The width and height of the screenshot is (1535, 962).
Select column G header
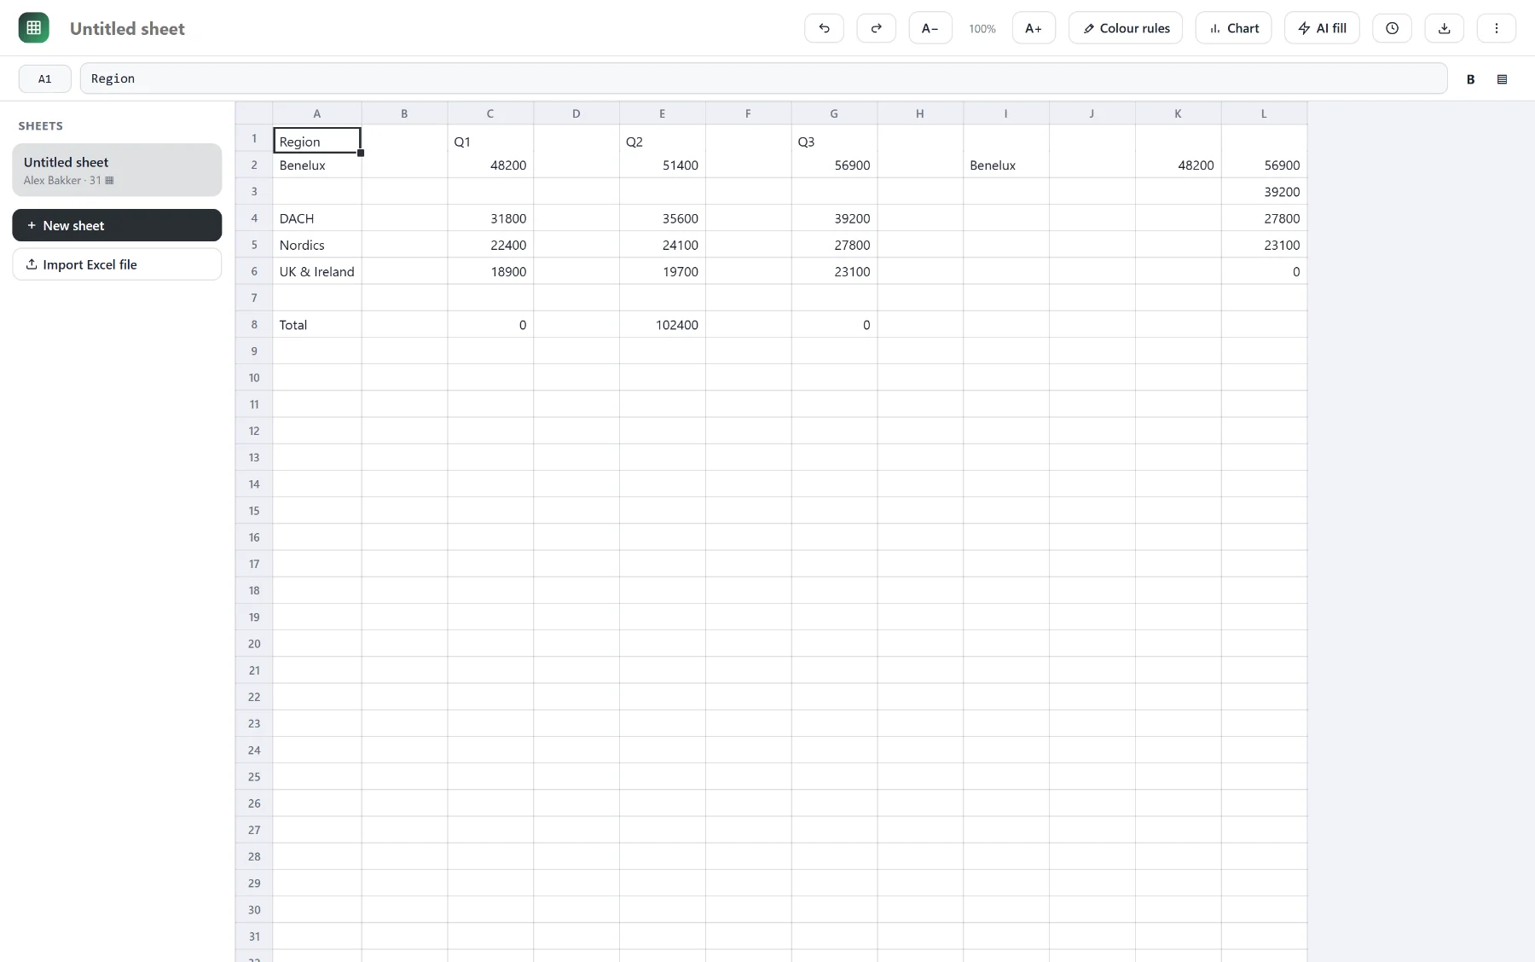[x=834, y=113]
